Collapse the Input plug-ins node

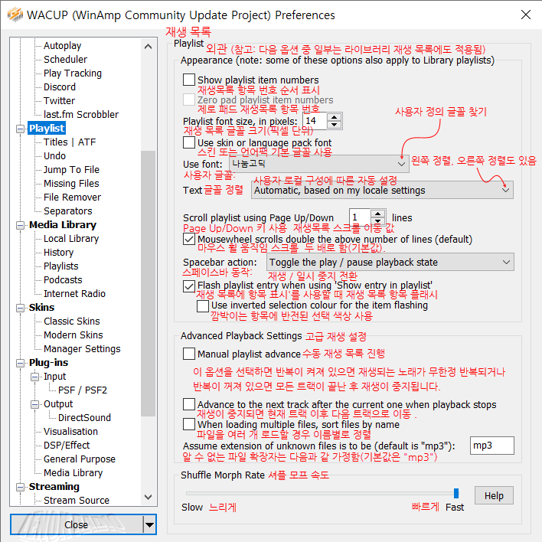coord(35,377)
